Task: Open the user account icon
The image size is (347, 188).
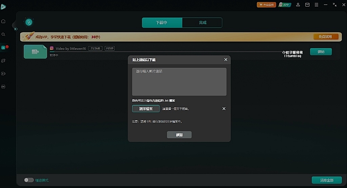Action: [298, 5]
